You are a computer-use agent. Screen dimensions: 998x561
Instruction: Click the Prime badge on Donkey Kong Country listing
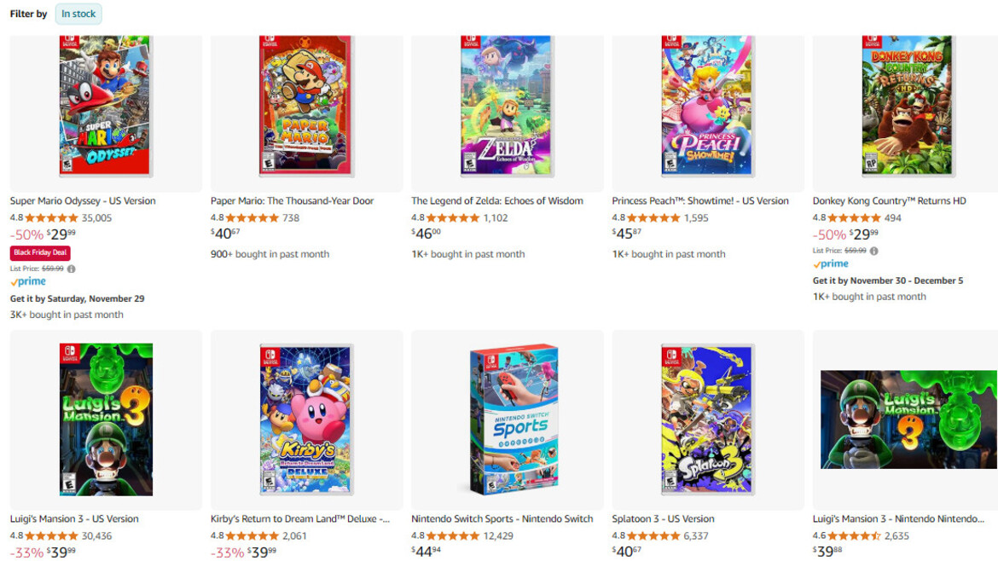point(830,263)
